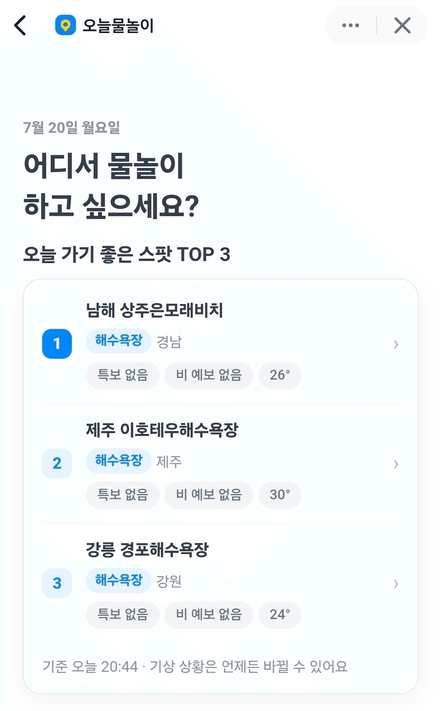Expand 강릉 경포해수욕장 details chevron
Screen dimensions: 441x711
coord(396,584)
